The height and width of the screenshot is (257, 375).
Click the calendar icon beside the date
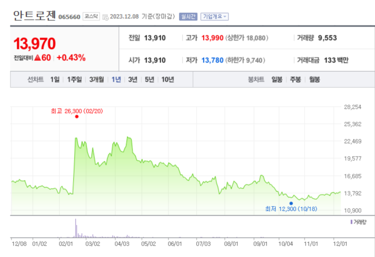(x=105, y=17)
